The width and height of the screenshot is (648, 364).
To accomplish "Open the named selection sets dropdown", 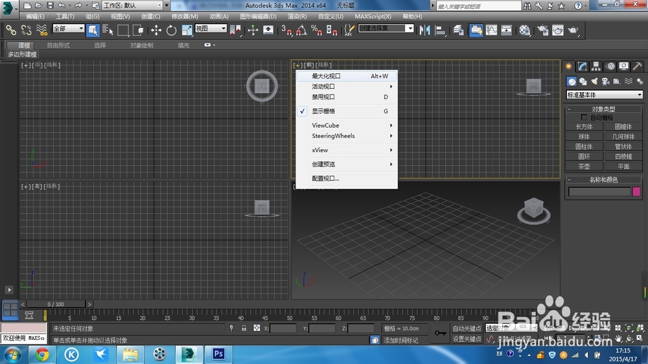I will [x=386, y=28].
